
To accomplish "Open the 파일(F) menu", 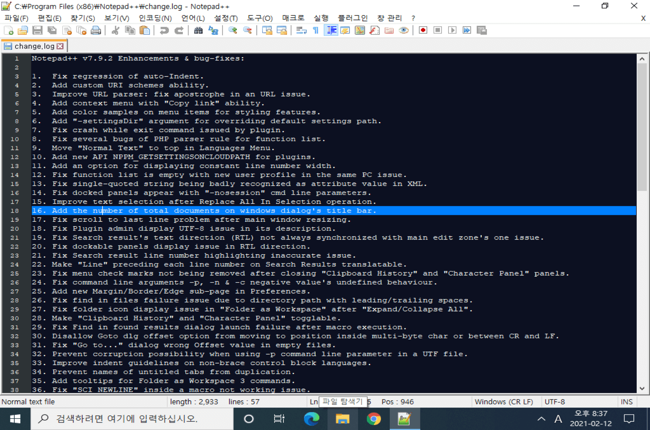I will pos(16,18).
